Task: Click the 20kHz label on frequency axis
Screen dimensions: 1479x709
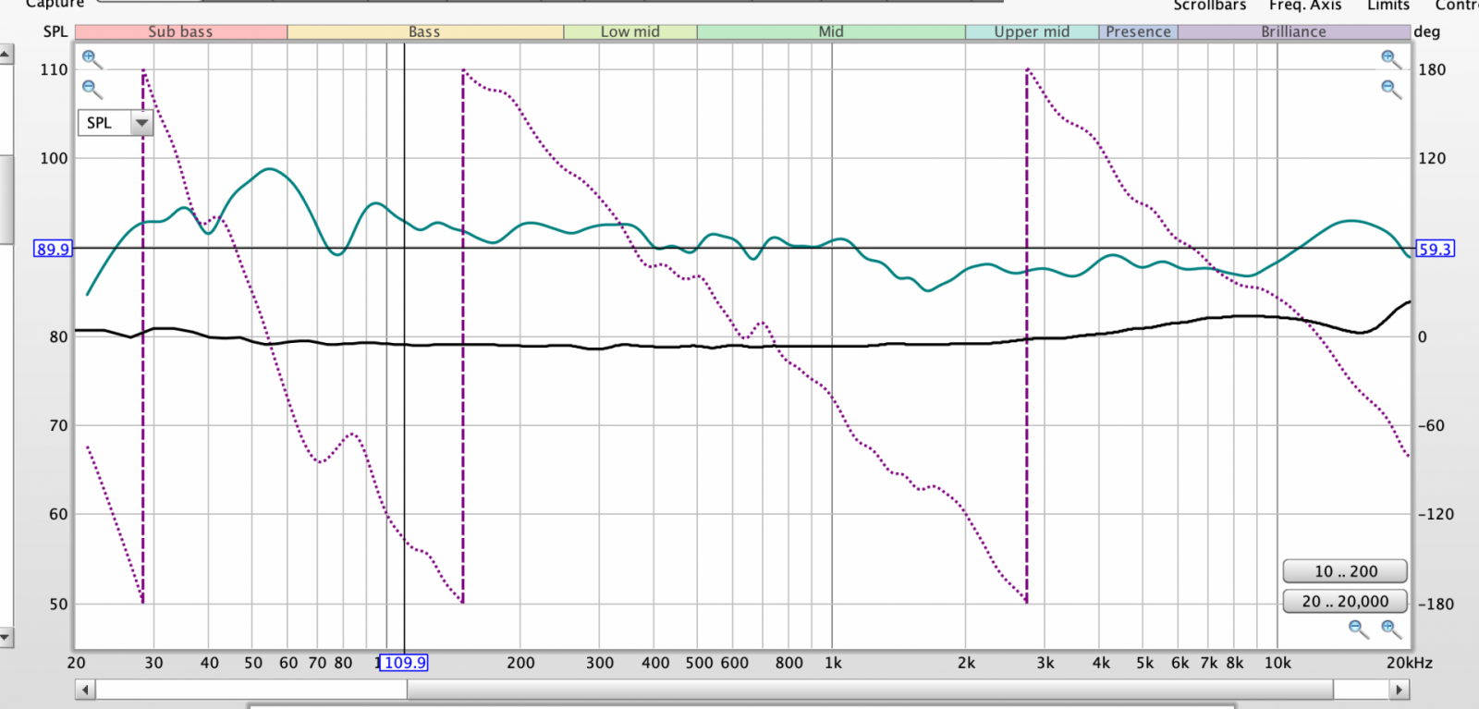Action: 1409,663
